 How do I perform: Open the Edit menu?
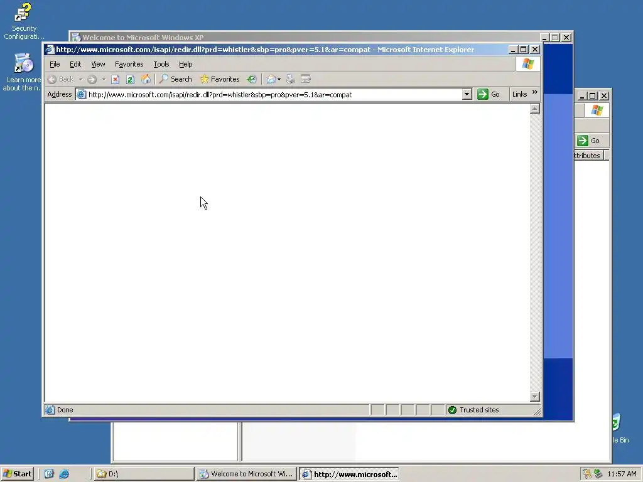[75, 64]
